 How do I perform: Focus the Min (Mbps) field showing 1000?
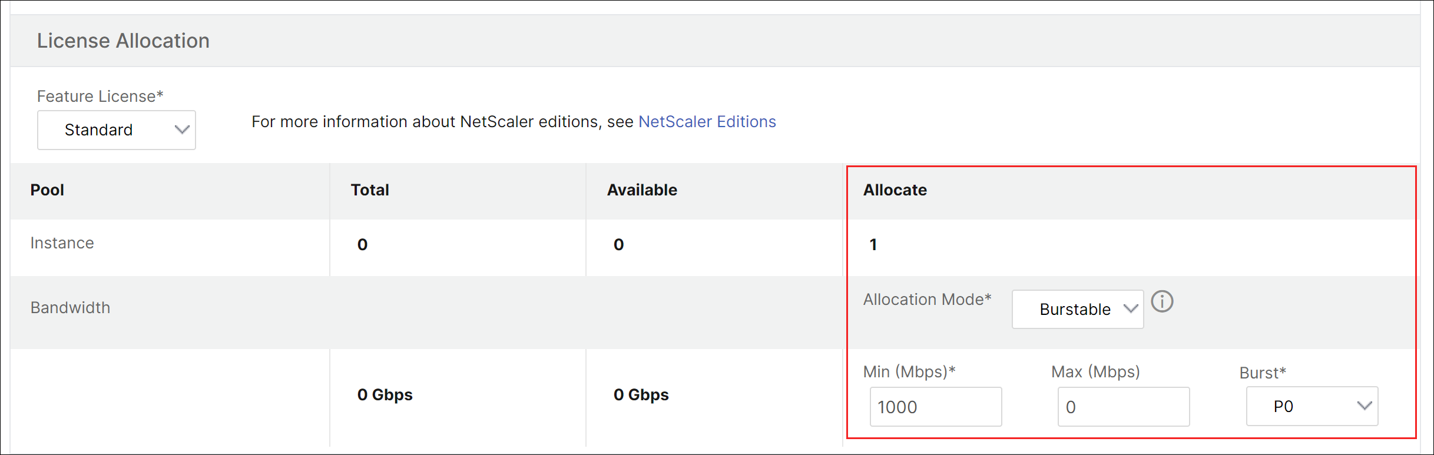tap(936, 407)
